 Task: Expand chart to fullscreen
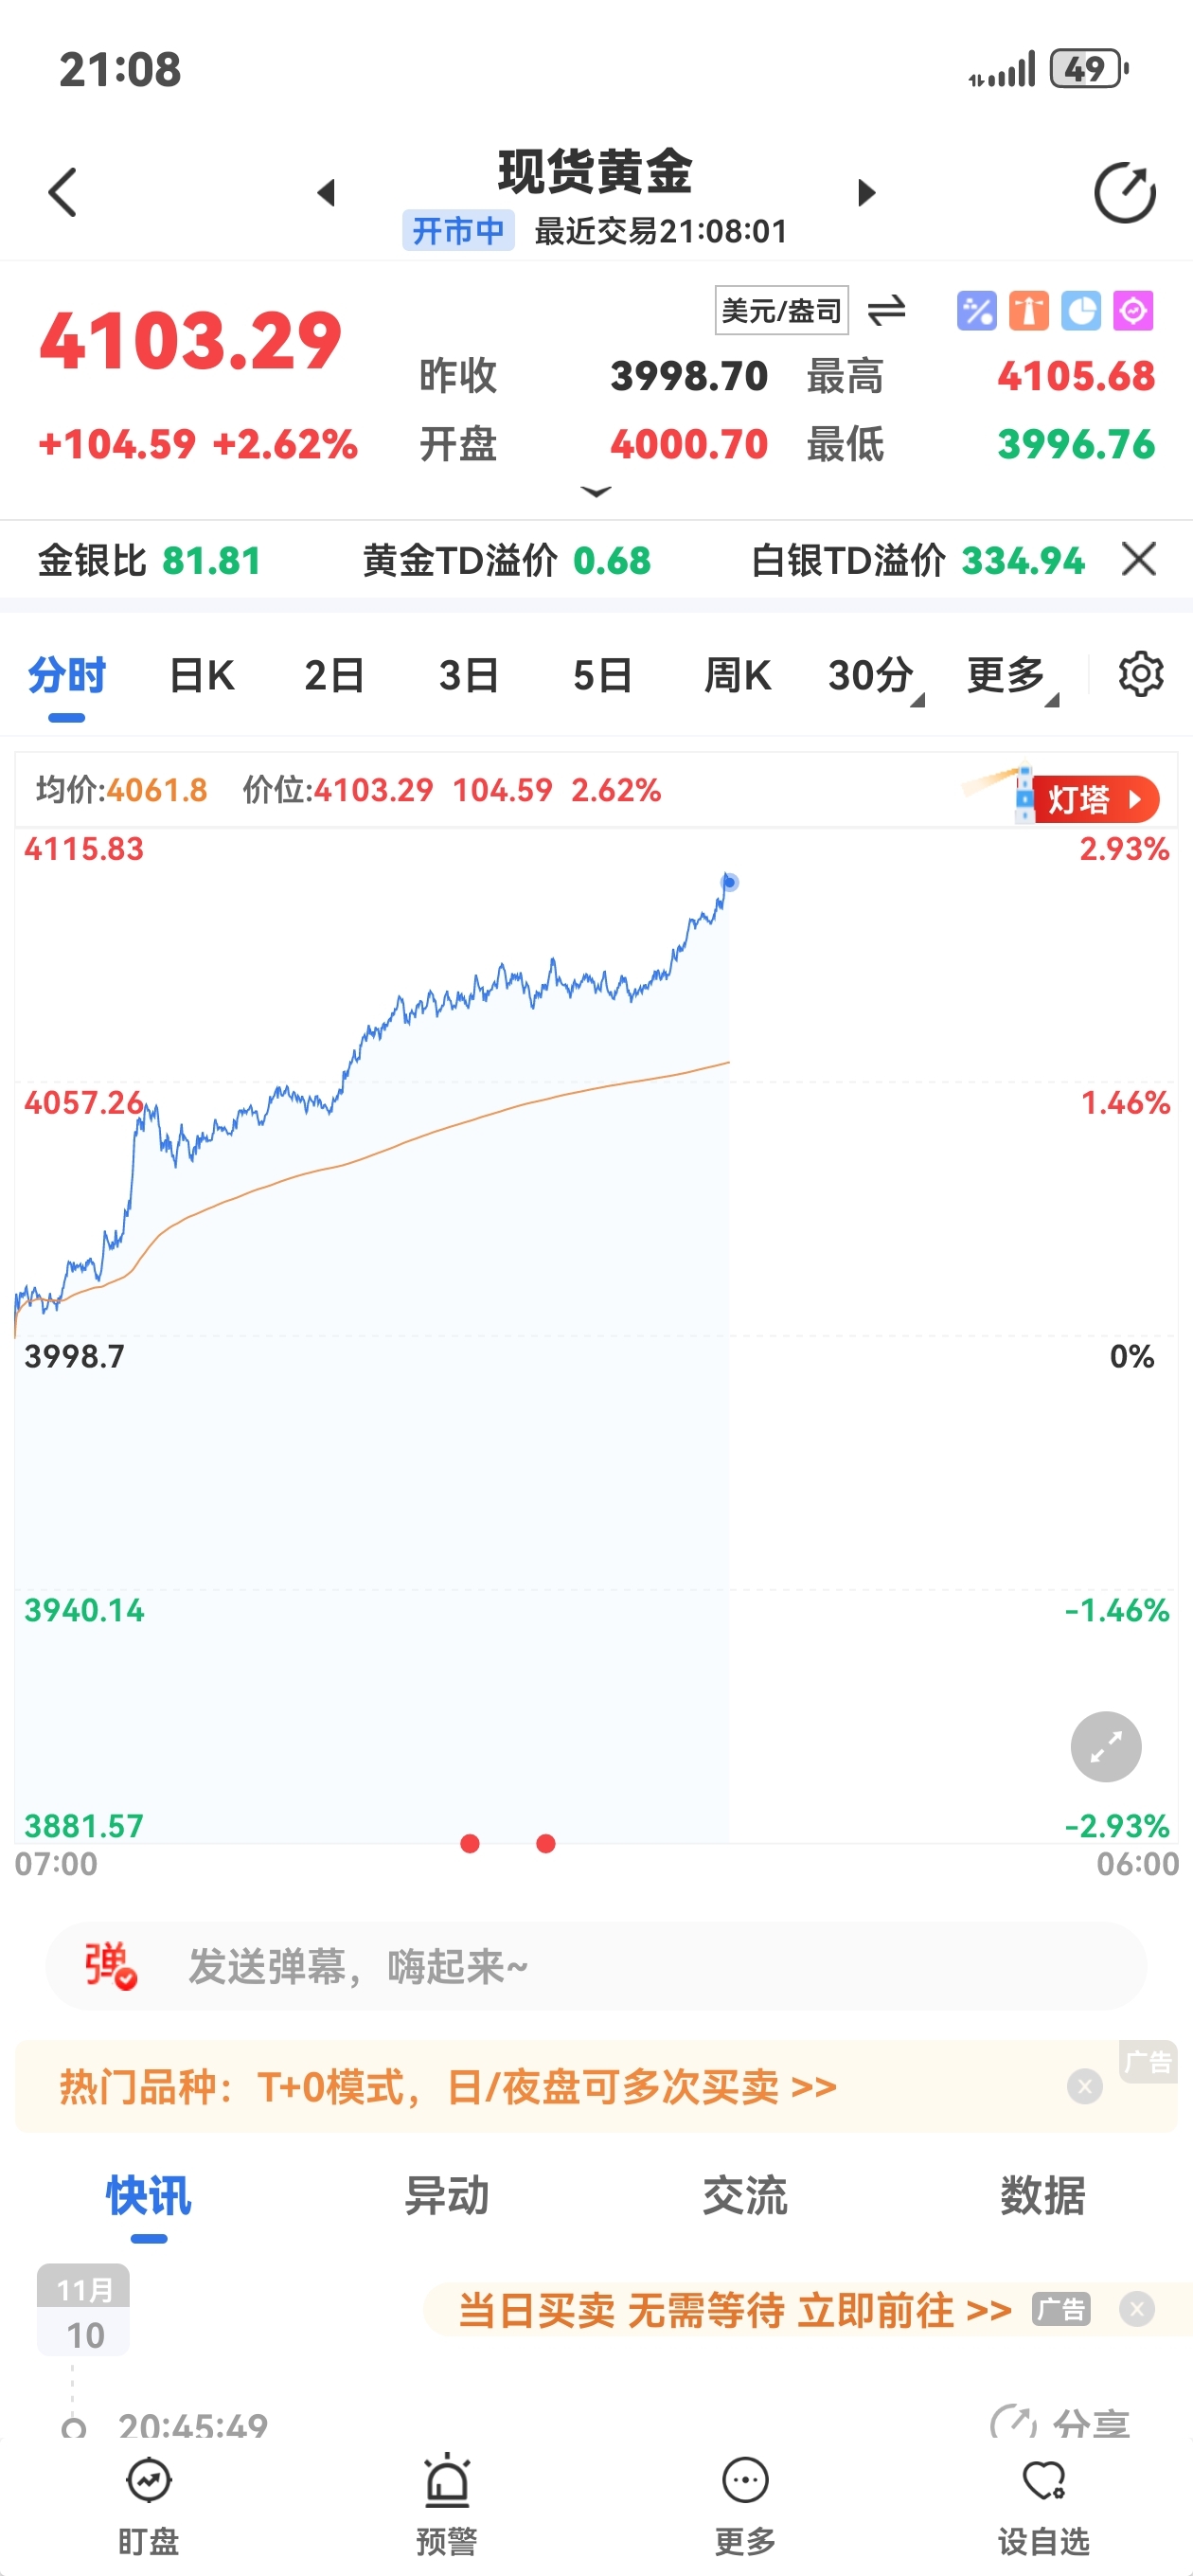tap(1105, 1746)
